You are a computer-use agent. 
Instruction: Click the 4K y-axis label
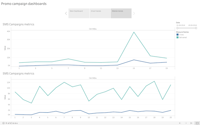tap(9, 105)
